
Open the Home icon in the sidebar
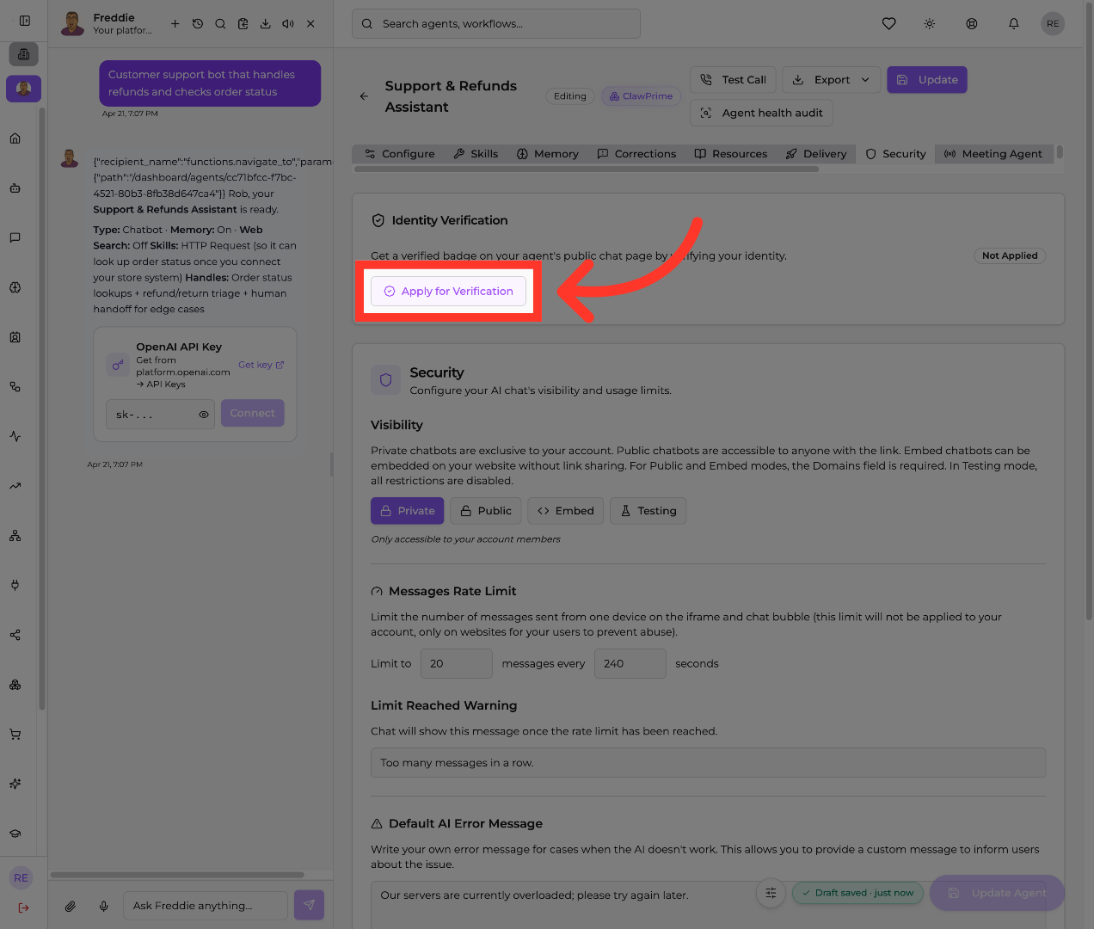point(15,138)
